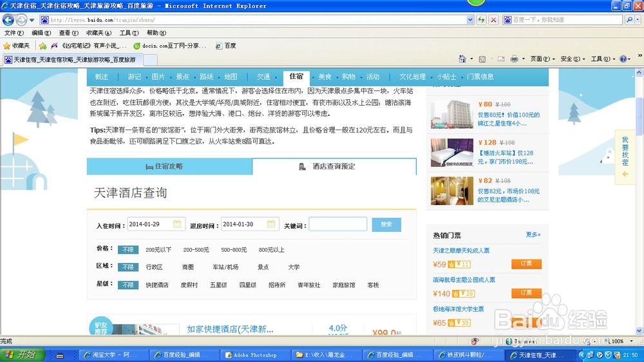
Task: Open the 工具(O) toolbar dropdown
Action: coord(603,59)
